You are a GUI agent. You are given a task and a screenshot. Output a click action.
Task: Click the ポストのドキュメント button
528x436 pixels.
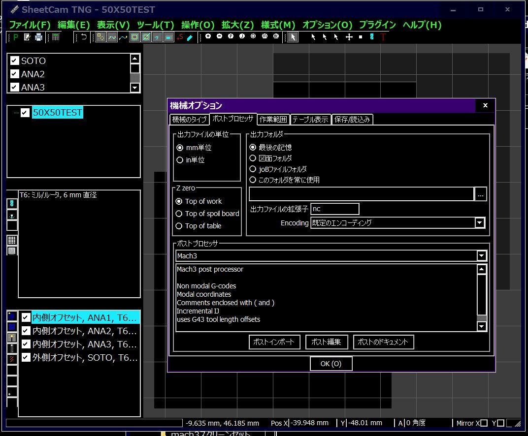coord(383,342)
